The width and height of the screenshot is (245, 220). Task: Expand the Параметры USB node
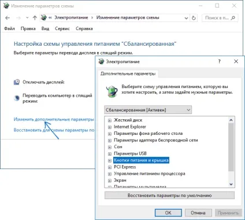point(110,154)
